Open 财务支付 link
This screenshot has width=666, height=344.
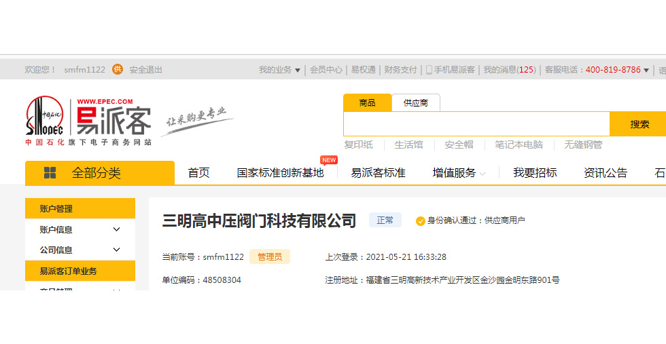[x=400, y=70]
